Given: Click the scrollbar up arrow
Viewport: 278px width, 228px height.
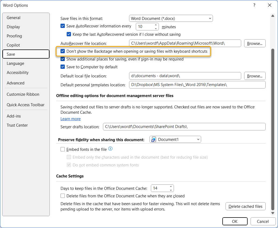Looking at the screenshot, I should [273, 16].
